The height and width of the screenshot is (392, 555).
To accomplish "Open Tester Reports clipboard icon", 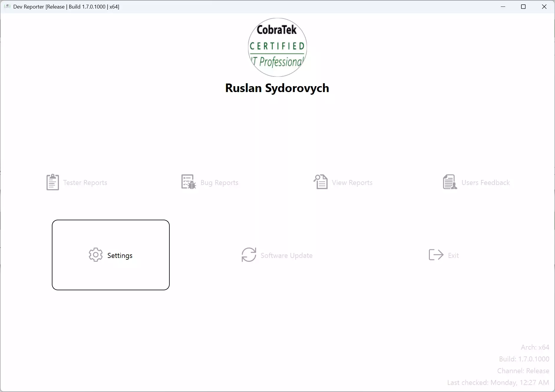I will point(53,182).
